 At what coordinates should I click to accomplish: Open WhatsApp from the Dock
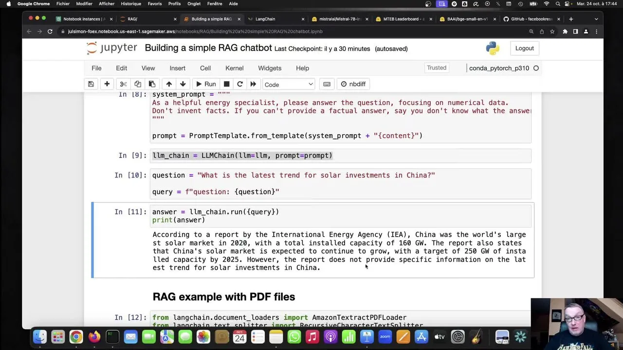click(x=294, y=336)
